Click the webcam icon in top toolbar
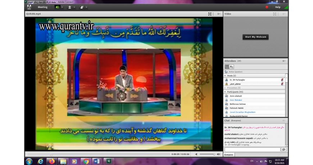 tap(70, 7)
